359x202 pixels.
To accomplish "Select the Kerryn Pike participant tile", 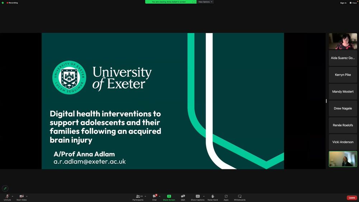I will coord(343,75).
